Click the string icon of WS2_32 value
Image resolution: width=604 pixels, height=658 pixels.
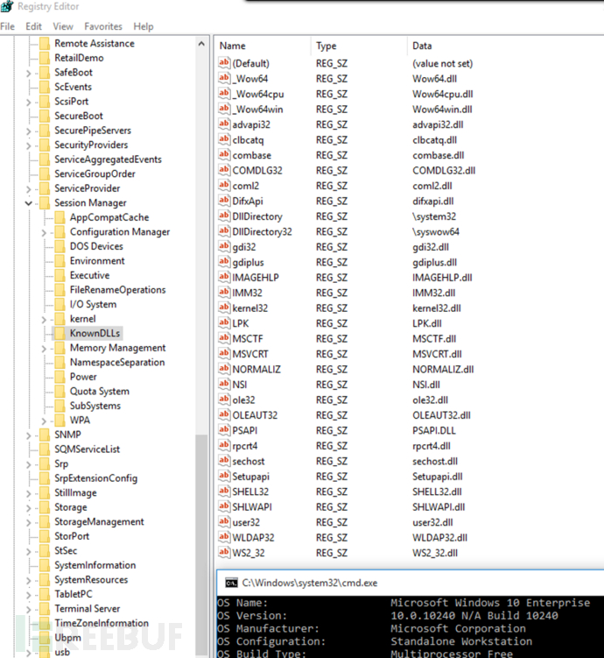(x=224, y=553)
